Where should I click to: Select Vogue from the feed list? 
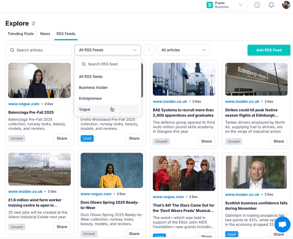pos(85,109)
